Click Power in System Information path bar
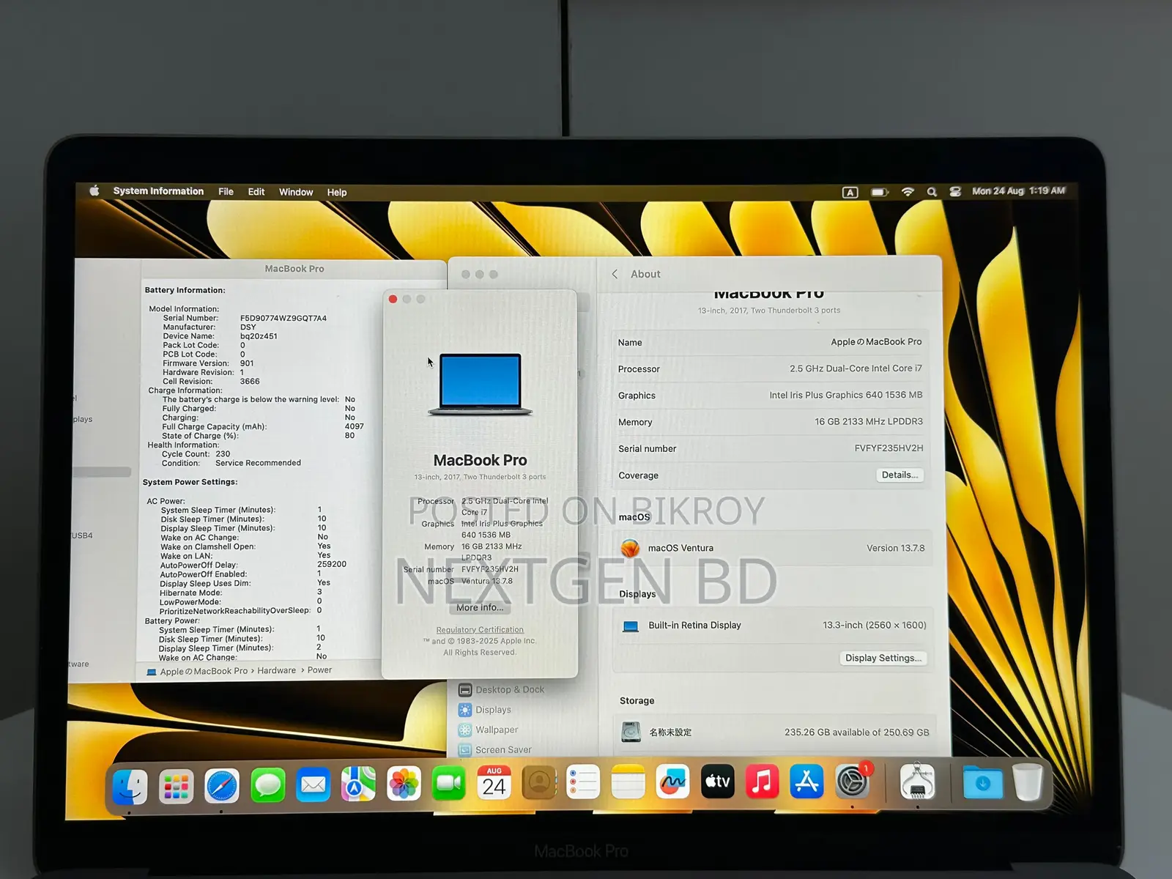Screen dimensions: 1172x879 pyautogui.click(x=319, y=670)
